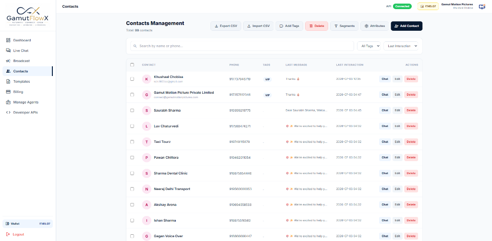
Task: Click the Live Chat bubble icon
Action: (8, 51)
